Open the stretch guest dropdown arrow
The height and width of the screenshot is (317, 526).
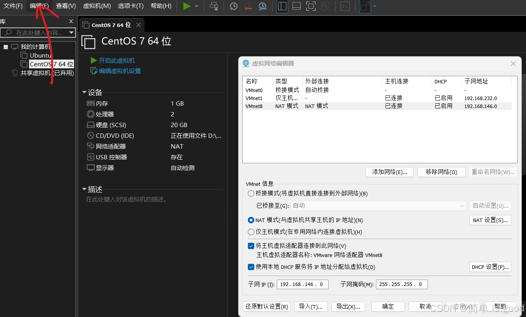tap(375, 6)
